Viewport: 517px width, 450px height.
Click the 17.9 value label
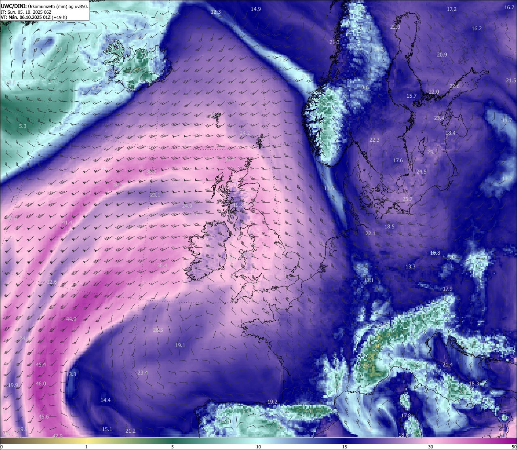448,289
